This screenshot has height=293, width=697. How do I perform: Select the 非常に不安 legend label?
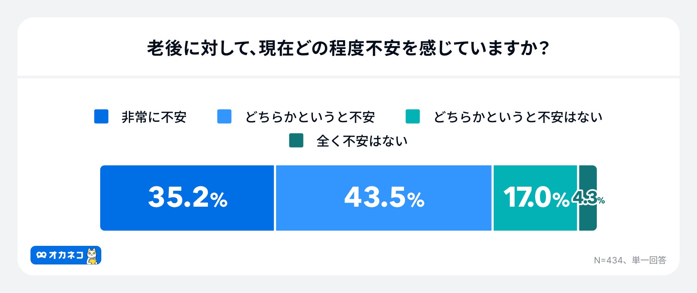[154, 117]
